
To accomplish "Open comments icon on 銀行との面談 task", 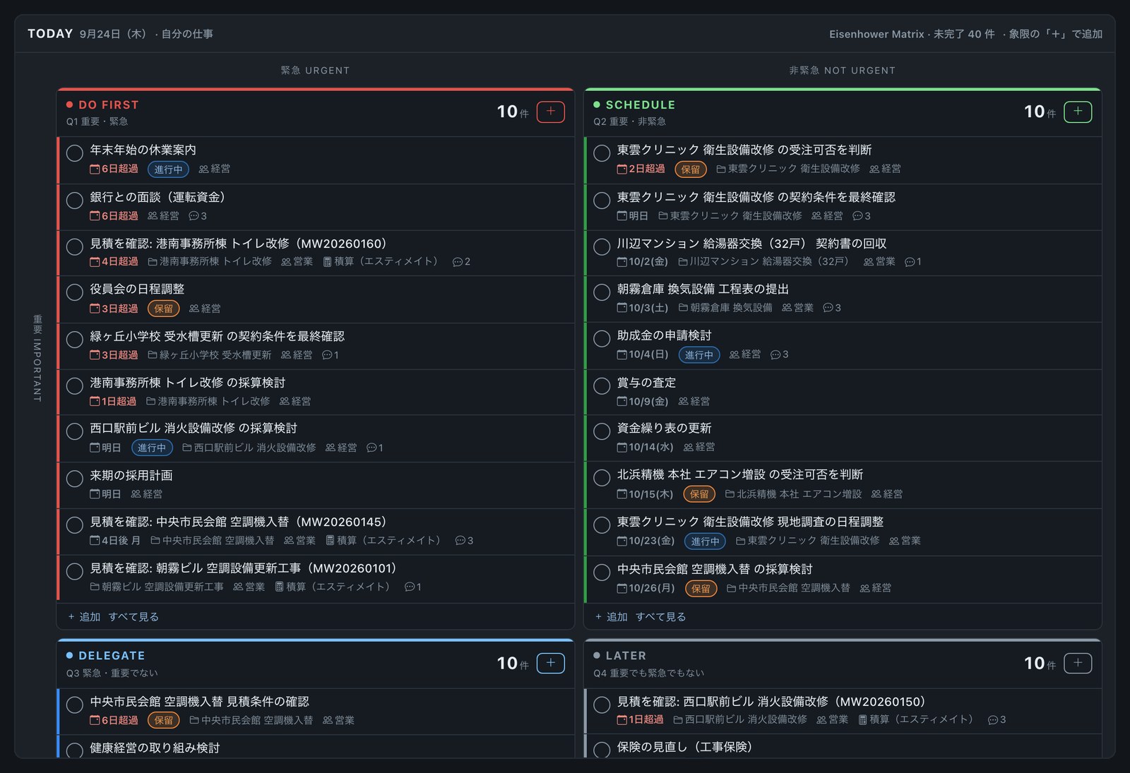I will point(194,216).
